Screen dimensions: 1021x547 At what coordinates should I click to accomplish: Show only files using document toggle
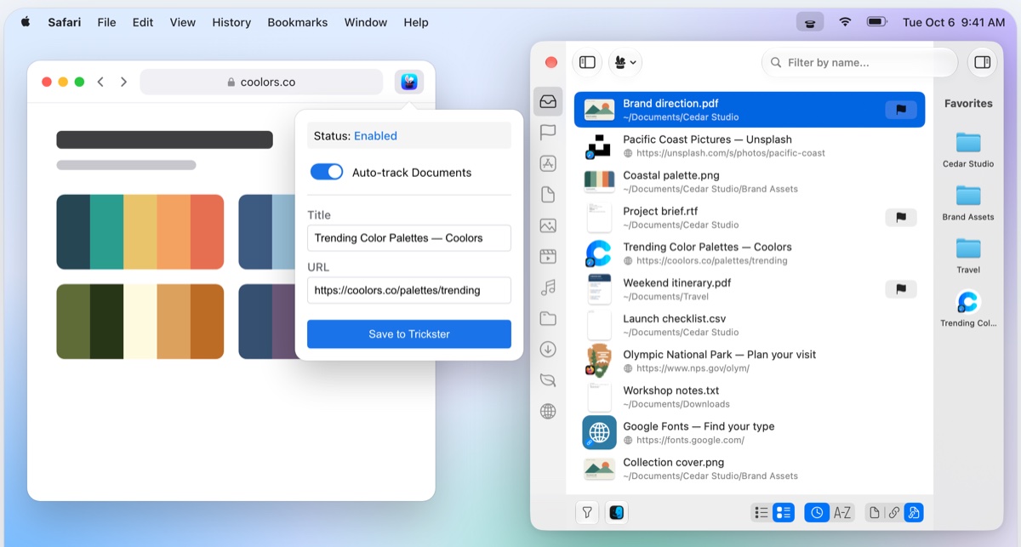pyautogui.click(x=875, y=512)
